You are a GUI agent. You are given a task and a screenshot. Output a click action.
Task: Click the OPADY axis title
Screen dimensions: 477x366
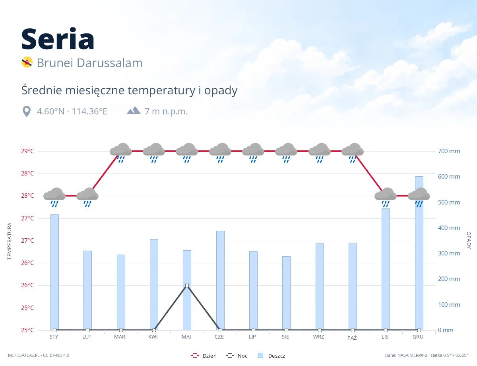point(469,240)
